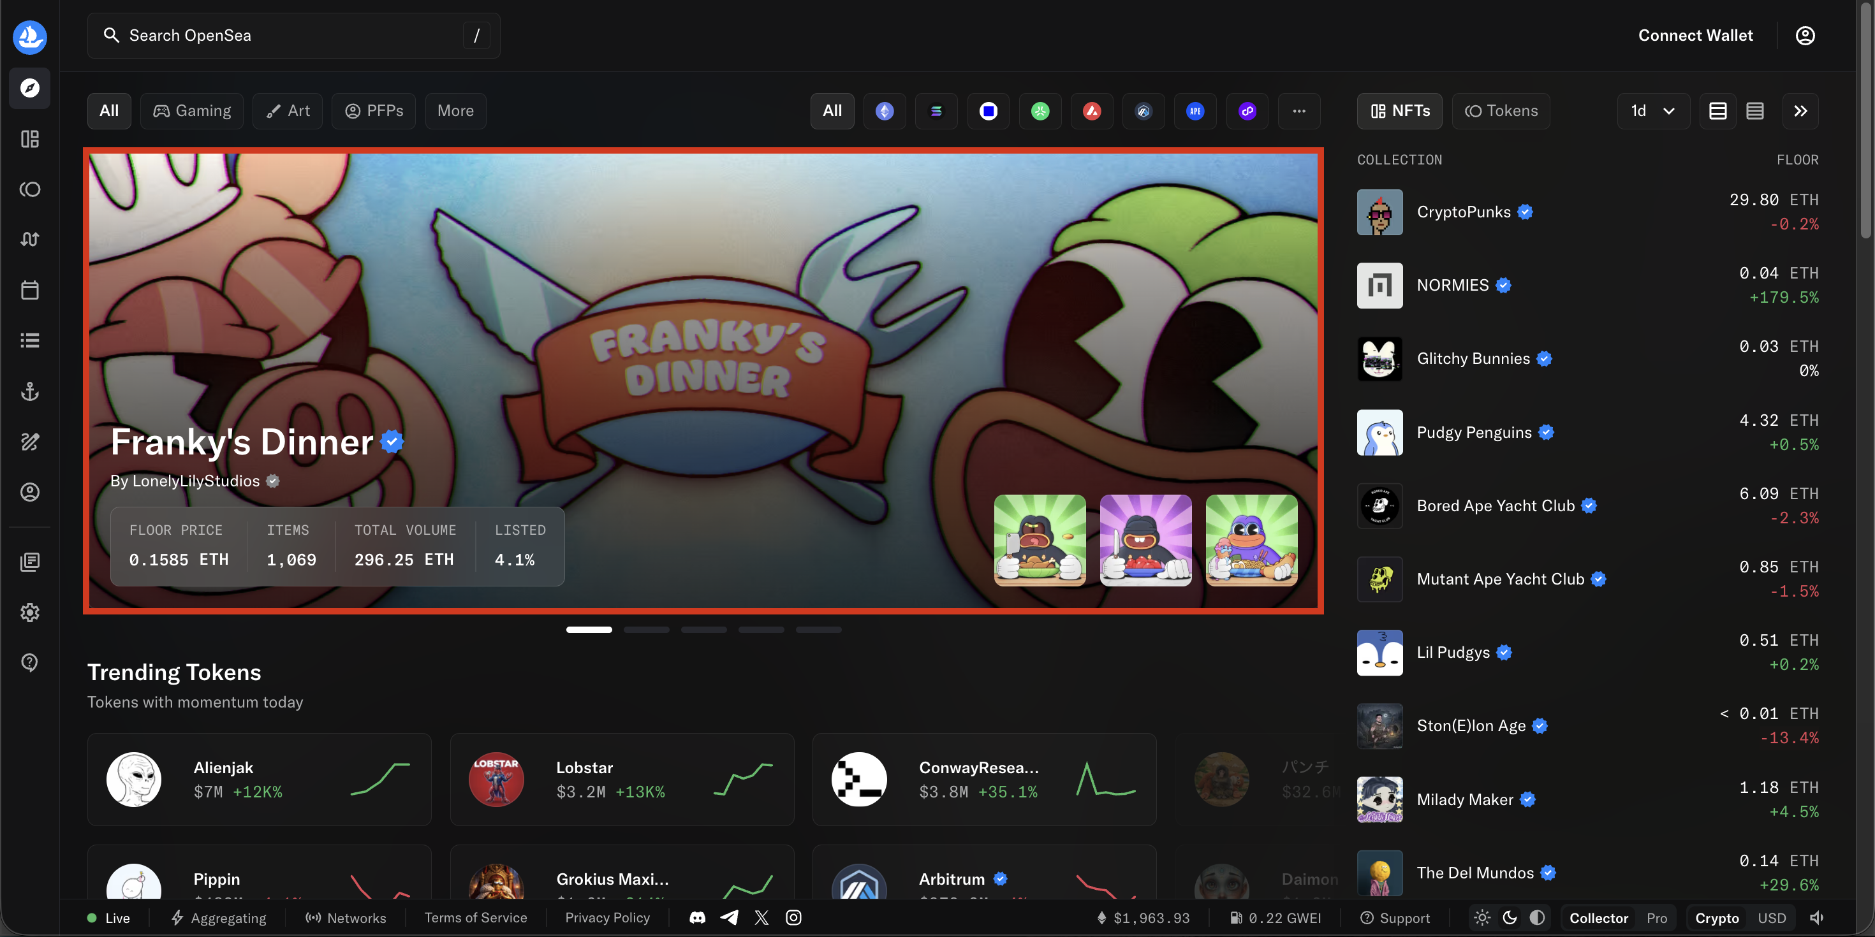Screen dimensions: 1875x937
Task: Open the Privacy Policy link
Action: tap(607, 917)
